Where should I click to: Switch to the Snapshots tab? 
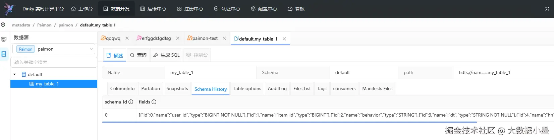[x=177, y=89]
